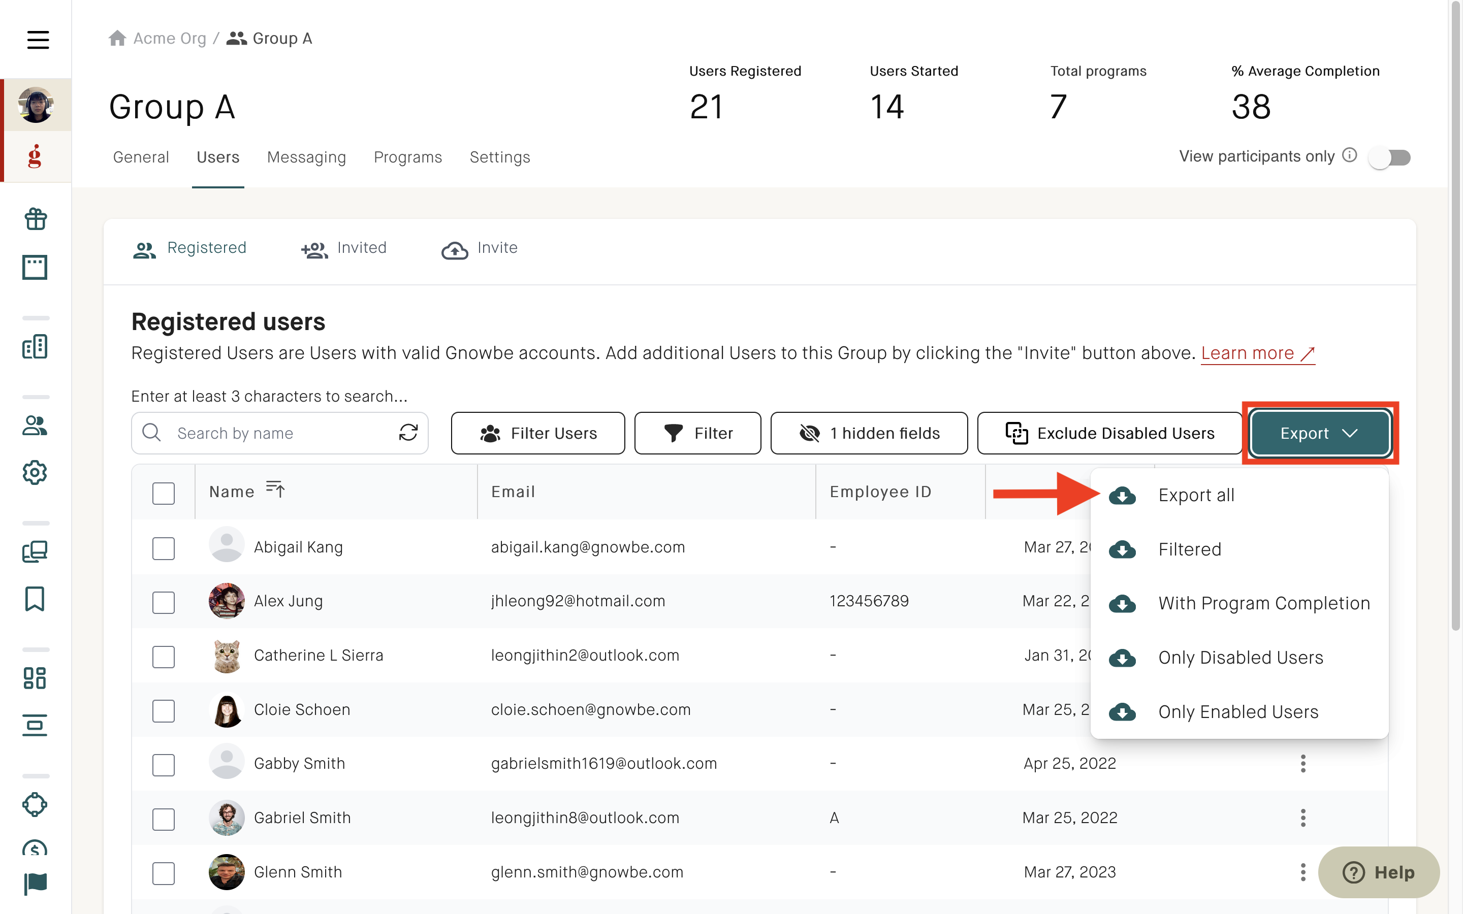The height and width of the screenshot is (914, 1463).
Task: Click the refresh icon in search box
Action: click(408, 433)
